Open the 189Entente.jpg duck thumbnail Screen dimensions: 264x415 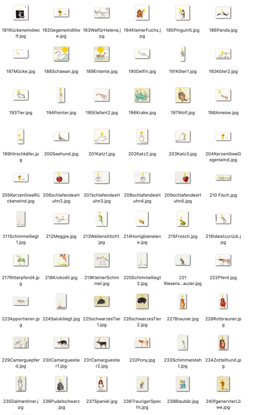pos(101,54)
